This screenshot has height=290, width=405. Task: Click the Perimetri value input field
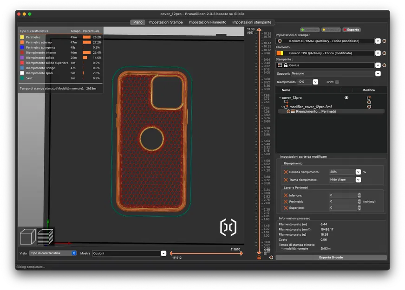pyautogui.click(x=343, y=201)
